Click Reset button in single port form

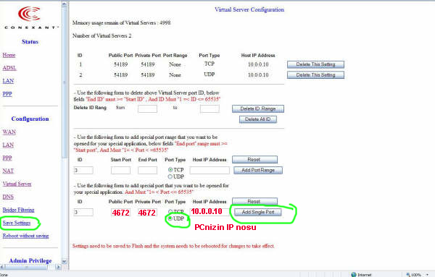tap(254, 202)
